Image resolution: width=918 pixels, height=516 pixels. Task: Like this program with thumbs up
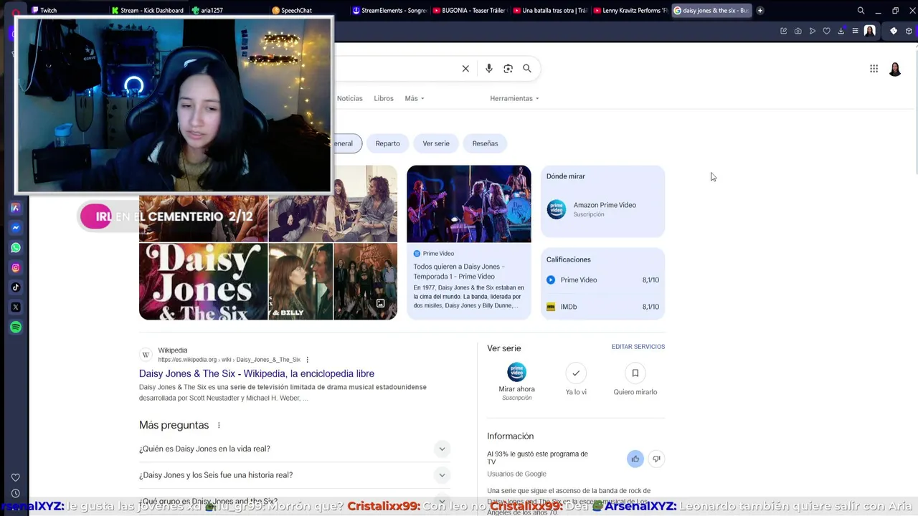point(635,459)
